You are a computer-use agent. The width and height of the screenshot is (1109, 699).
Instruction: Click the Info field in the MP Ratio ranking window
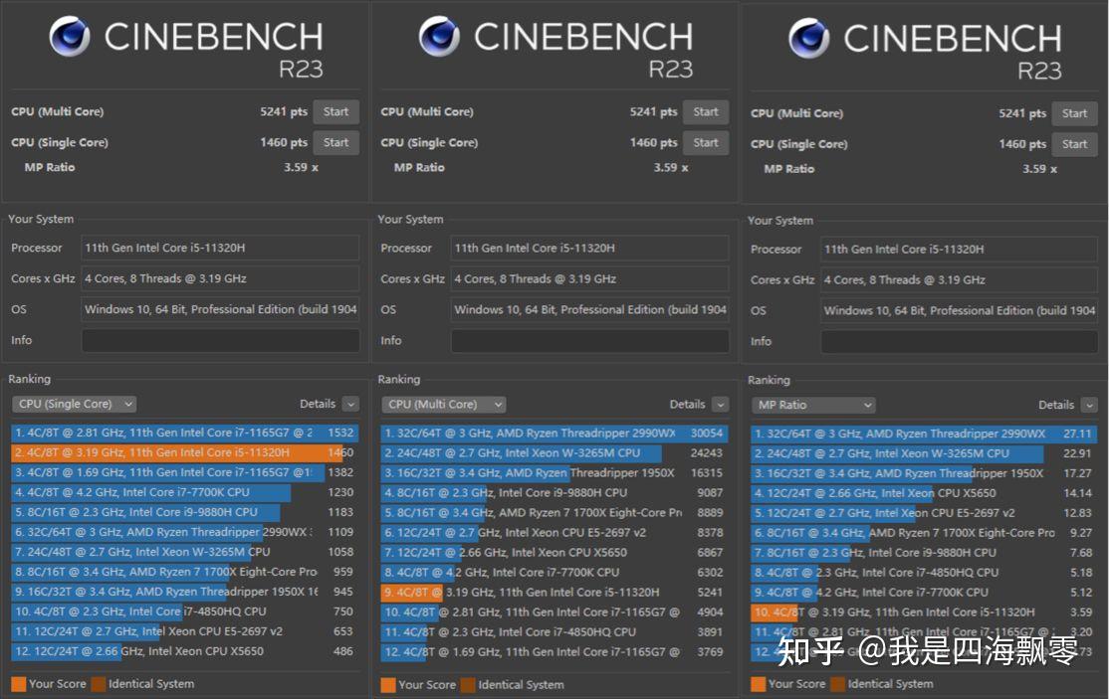(x=960, y=342)
